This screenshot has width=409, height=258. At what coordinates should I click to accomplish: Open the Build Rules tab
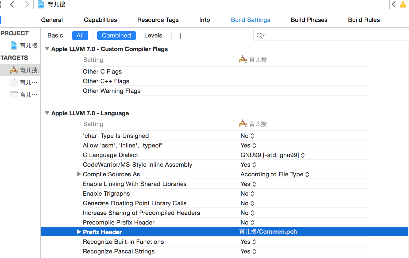tap(364, 20)
